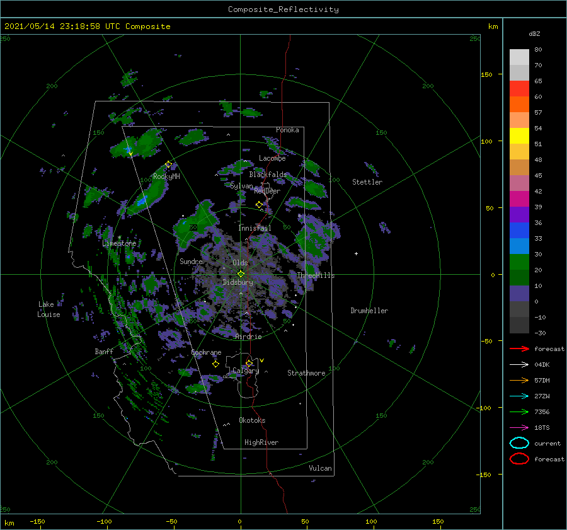
Task: Click the red 65 dBZ legend swatch
Action: [x=519, y=88]
